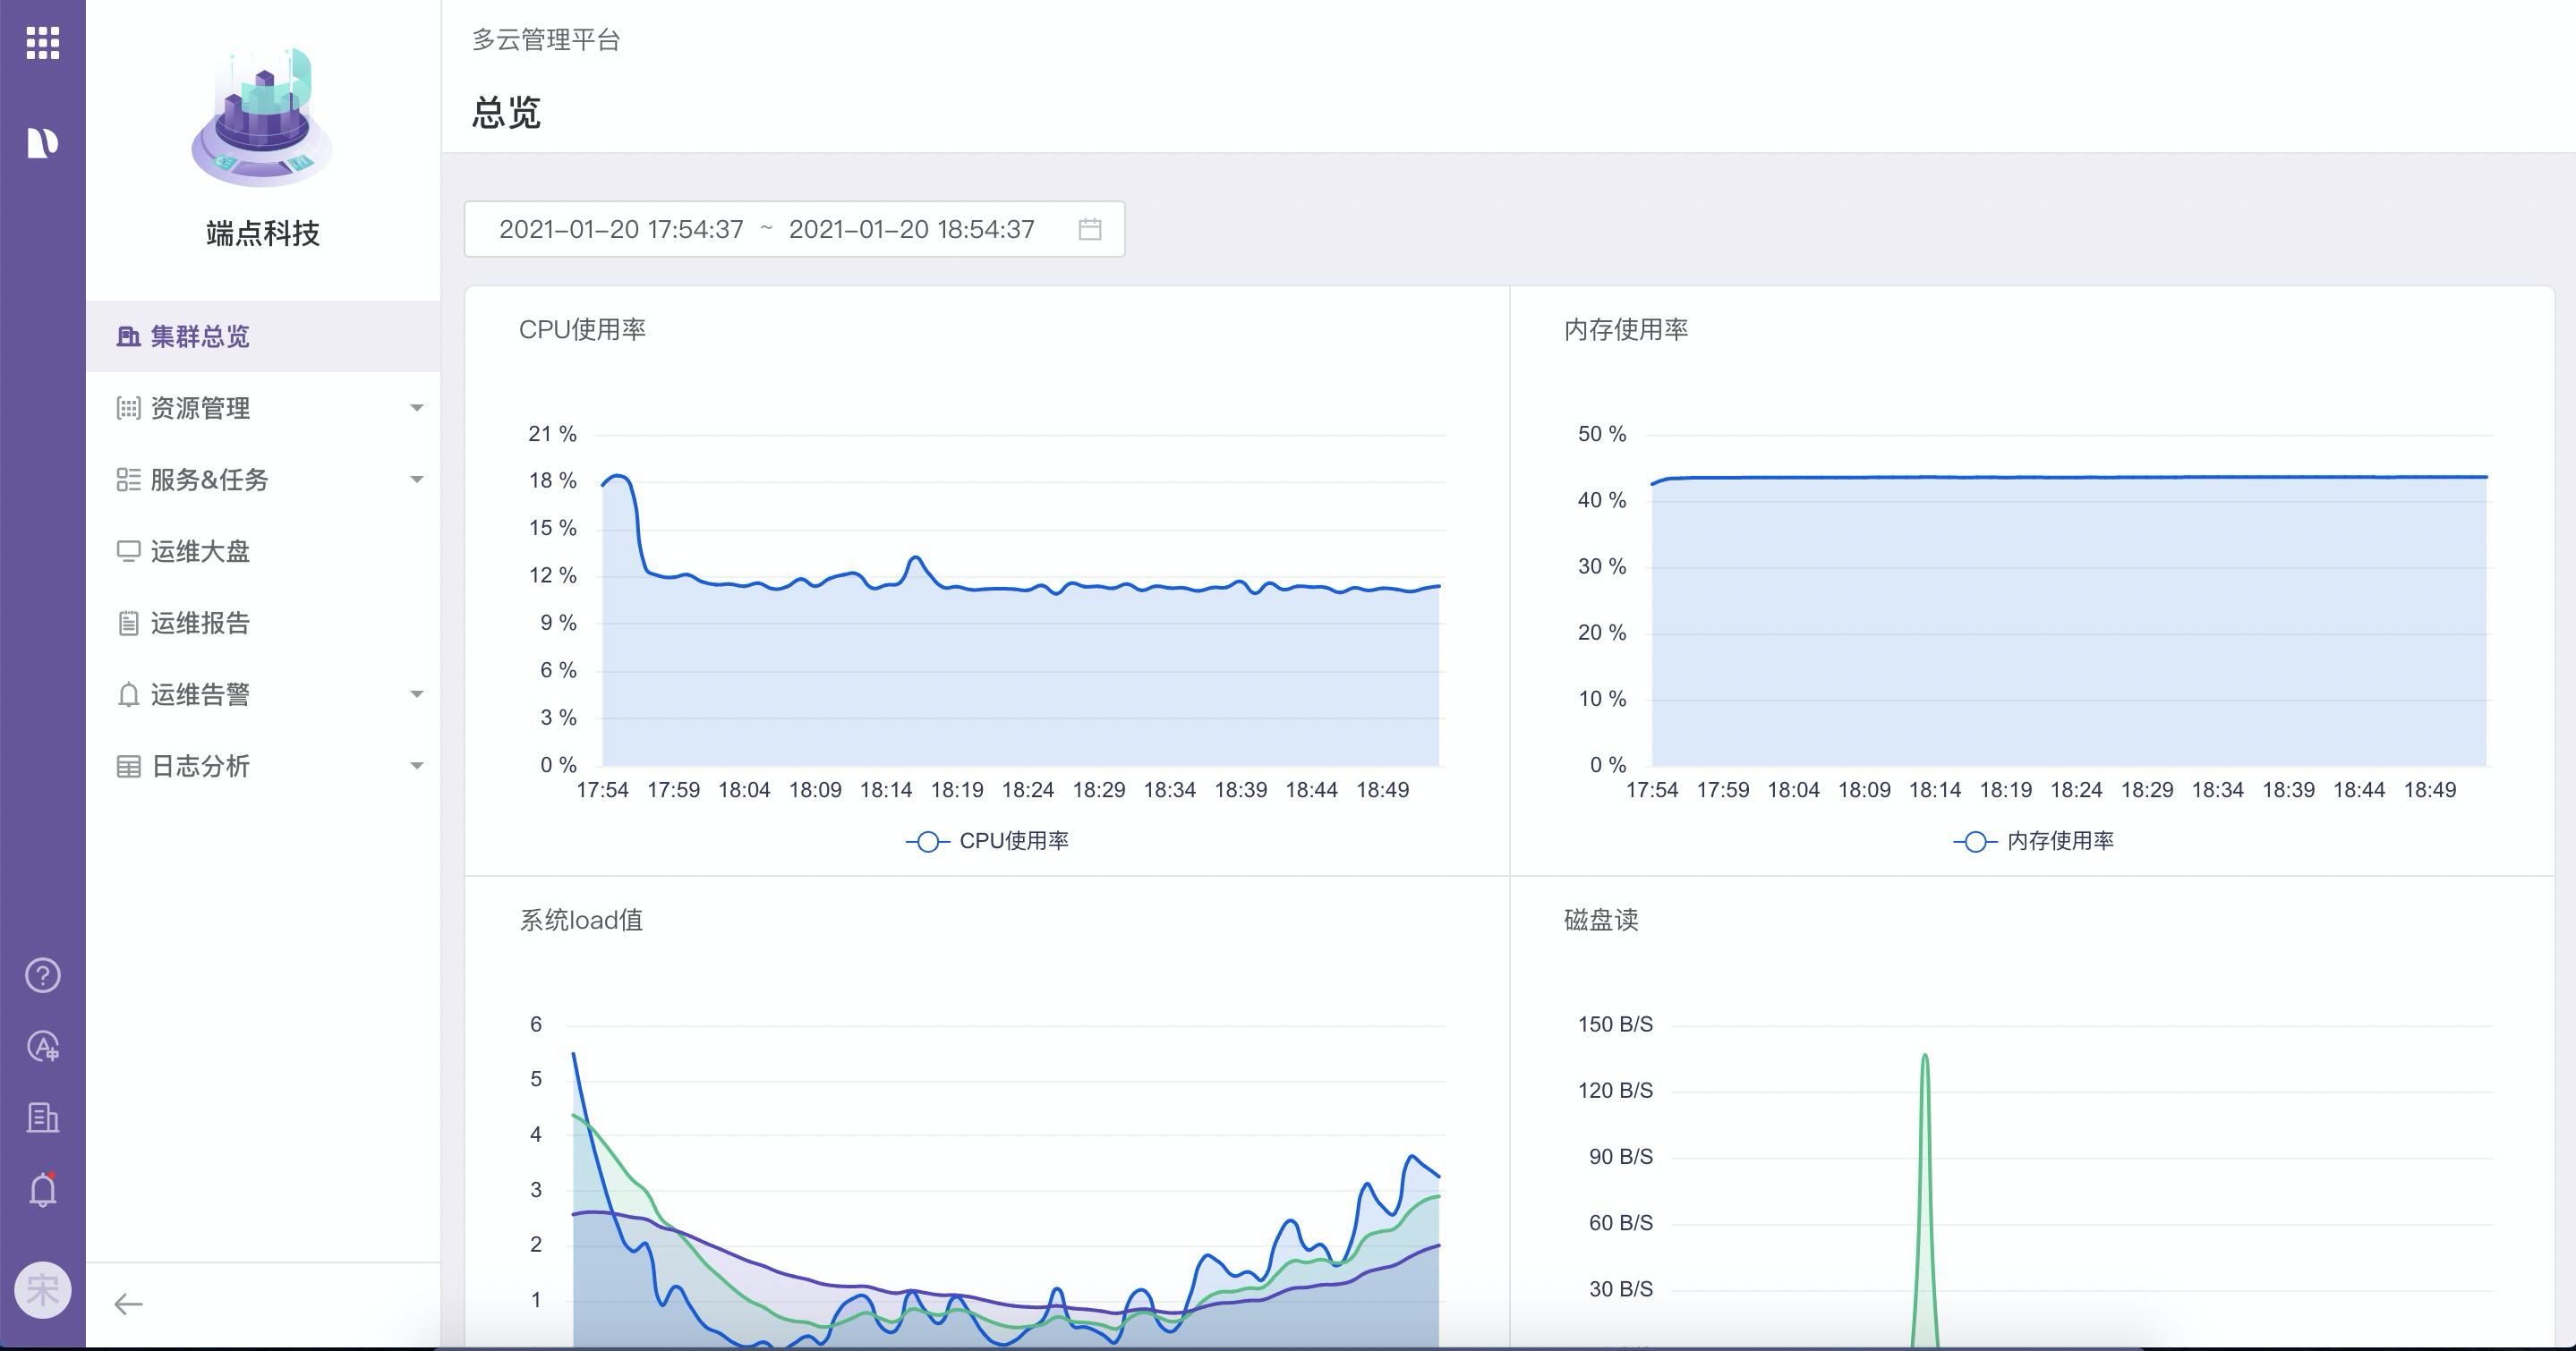
Task: Open the 运维报告 report icon
Action: (128, 623)
